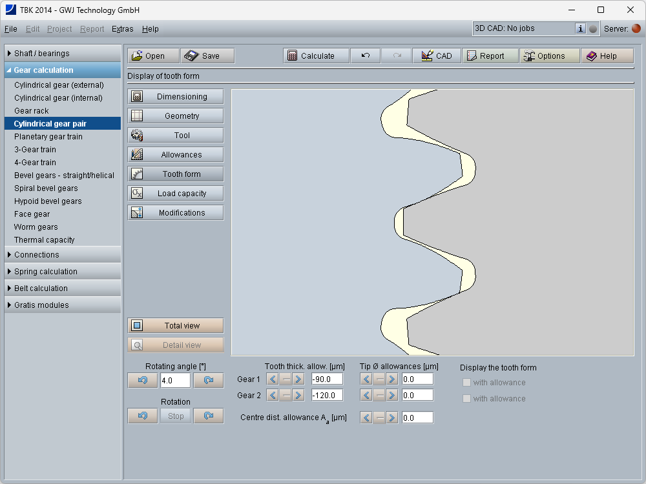Click the undo arrow icon in toolbar
The height and width of the screenshot is (484, 646).
366,56
